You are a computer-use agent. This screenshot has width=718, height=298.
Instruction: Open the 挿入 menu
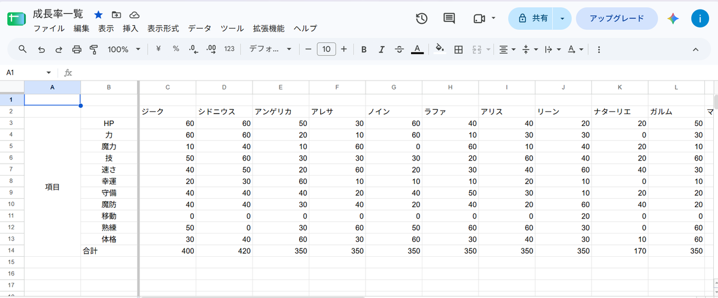130,28
